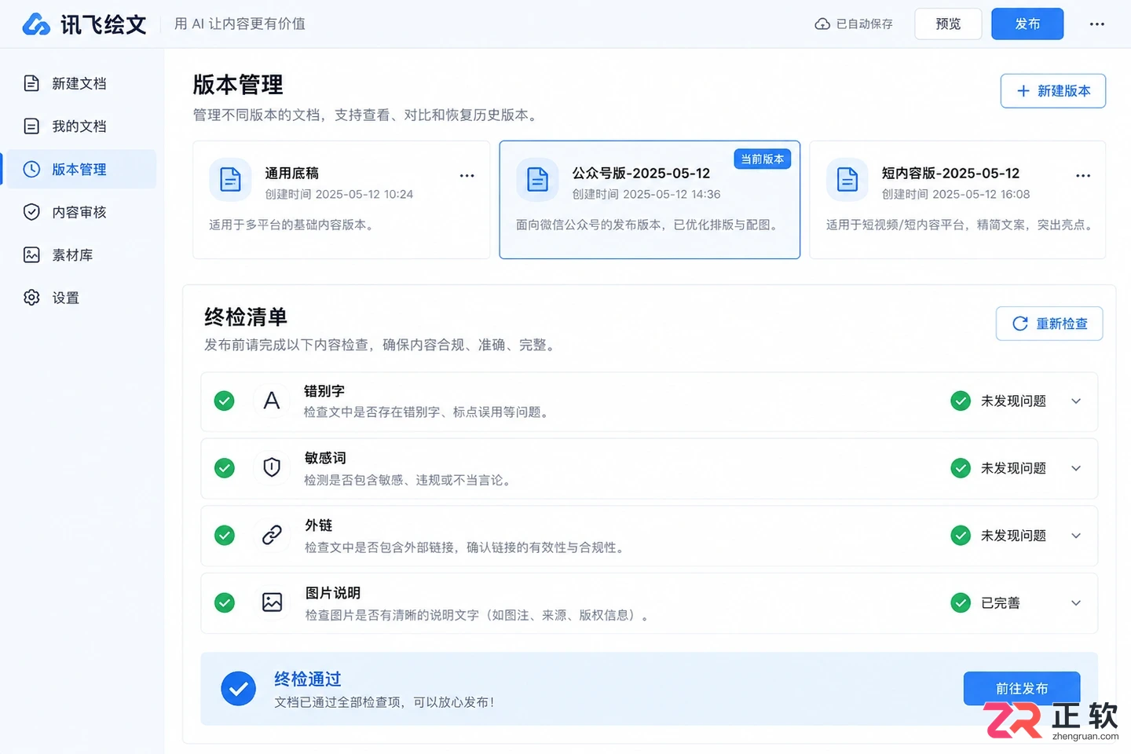
Task: Expand the 外链 check details
Action: [1076, 535]
